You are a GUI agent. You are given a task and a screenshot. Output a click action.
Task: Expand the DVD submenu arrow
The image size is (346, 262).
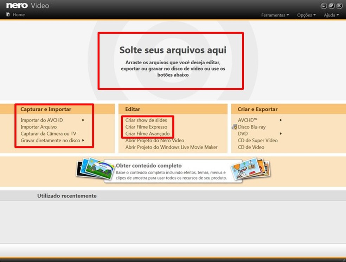click(x=280, y=133)
